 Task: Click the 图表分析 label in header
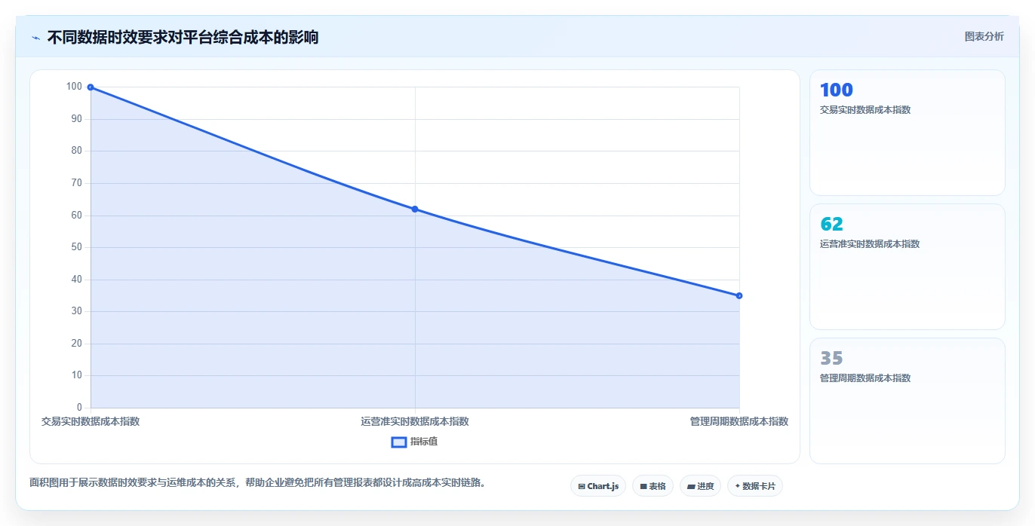[x=984, y=36]
